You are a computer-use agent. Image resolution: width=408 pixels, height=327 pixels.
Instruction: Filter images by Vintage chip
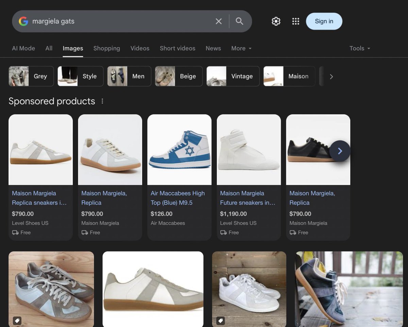click(233, 76)
